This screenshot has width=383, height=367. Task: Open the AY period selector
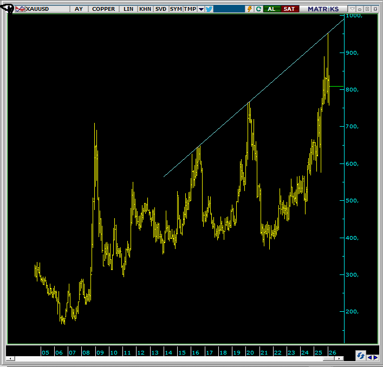click(79, 9)
